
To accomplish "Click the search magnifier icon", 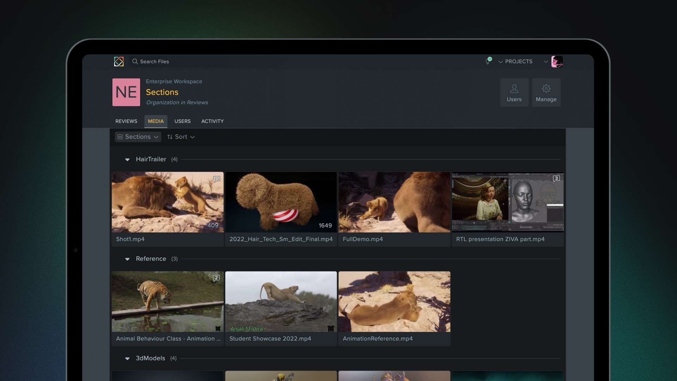I will [135, 61].
